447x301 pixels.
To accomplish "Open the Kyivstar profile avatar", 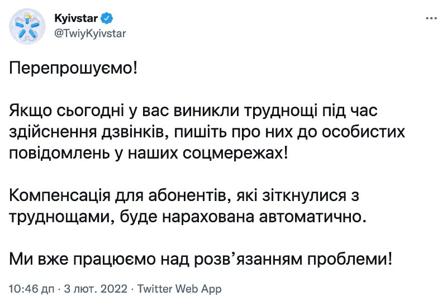I will [27, 26].
